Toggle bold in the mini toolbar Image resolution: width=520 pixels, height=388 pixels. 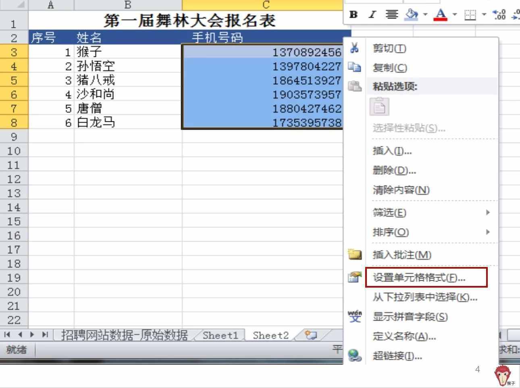354,15
